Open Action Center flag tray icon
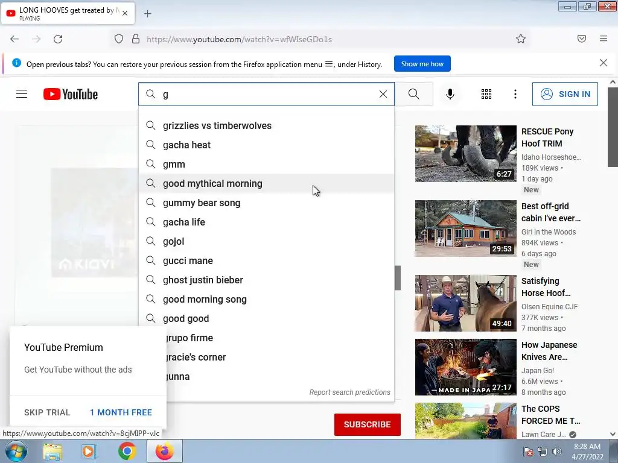The image size is (618, 463). pos(528,452)
